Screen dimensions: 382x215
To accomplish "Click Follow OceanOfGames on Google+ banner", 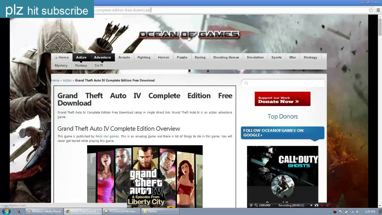I will coord(283,133).
